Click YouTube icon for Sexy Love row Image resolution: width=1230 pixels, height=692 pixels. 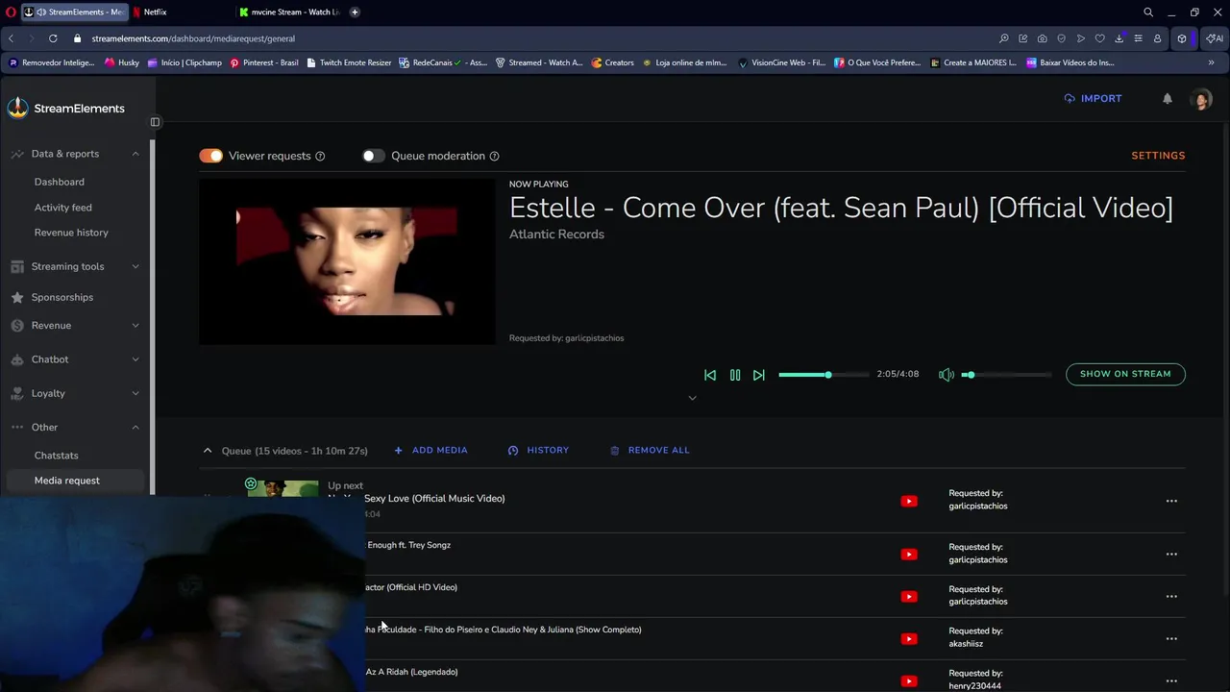909,501
